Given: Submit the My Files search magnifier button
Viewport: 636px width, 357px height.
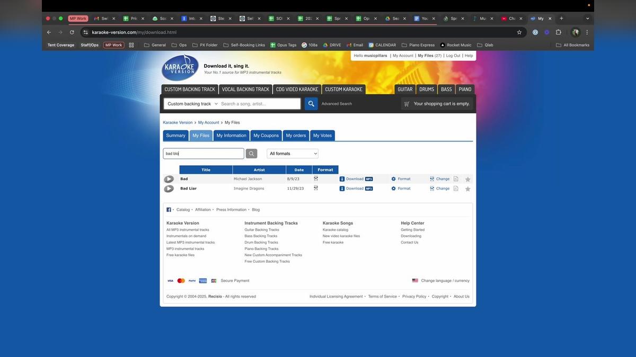Looking at the screenshot, I should [252, 154].
